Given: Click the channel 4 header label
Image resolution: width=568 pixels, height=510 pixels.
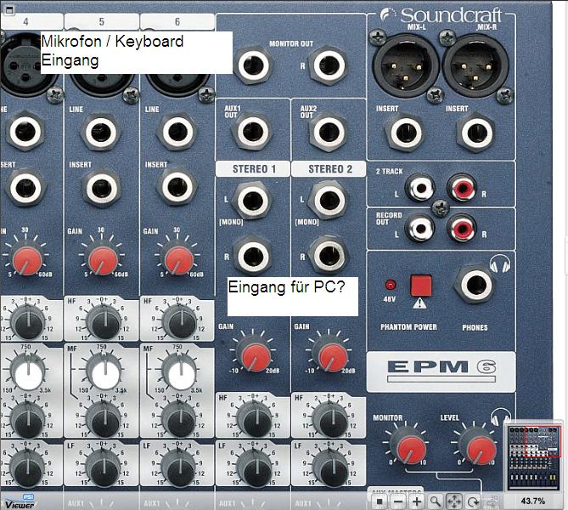Looking at the screenshot, I should point(26,21).
